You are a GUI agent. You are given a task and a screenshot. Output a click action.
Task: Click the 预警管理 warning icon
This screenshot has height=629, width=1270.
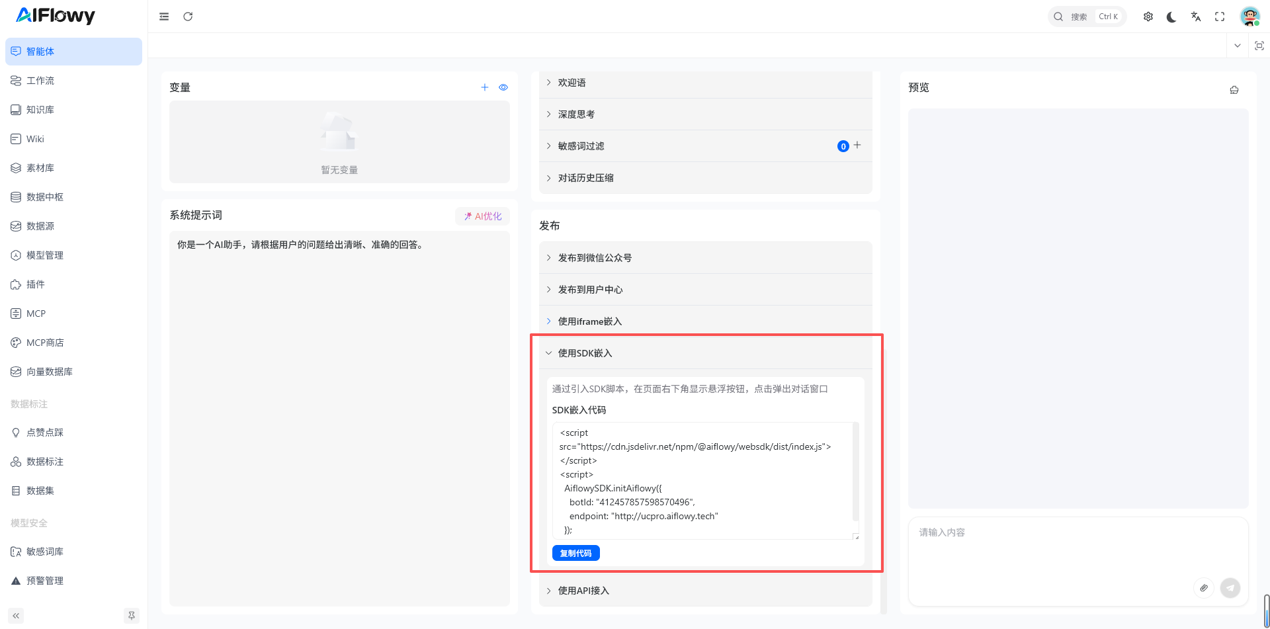[x=16, y=581]
